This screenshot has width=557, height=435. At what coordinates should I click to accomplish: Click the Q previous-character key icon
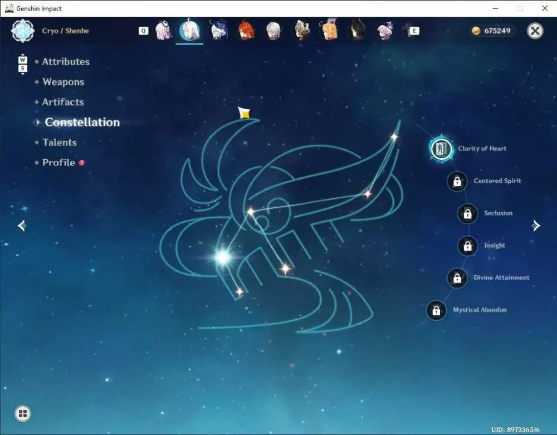(143, 31)
